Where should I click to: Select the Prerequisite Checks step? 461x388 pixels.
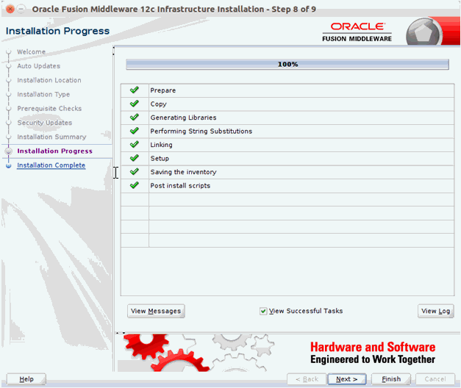point(49,109)
